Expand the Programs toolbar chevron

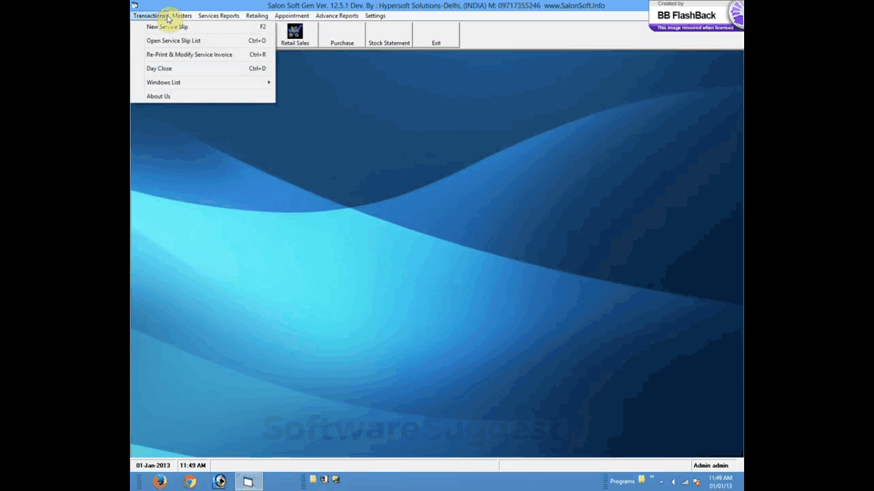click(652, 477)
